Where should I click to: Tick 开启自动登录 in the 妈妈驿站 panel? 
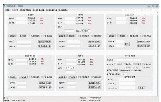pos(83,36)
